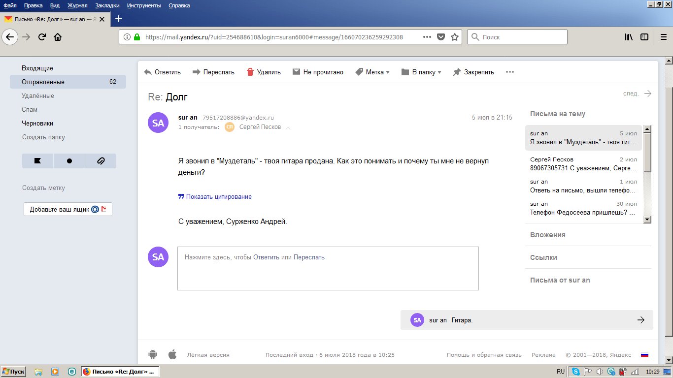673x378 pixels.
Task: Filter unread messages with dot icon
Action: click(x=69, y=161)
